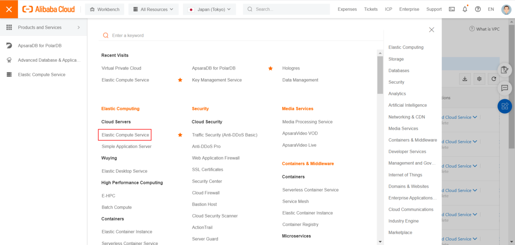Click the ApsaraDB for PolarDB sidebar icon
The height and width of the screenshot is (245, 515).
(9, 45)
